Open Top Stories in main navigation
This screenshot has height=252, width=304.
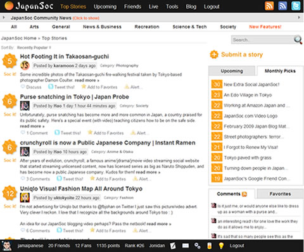73,7
